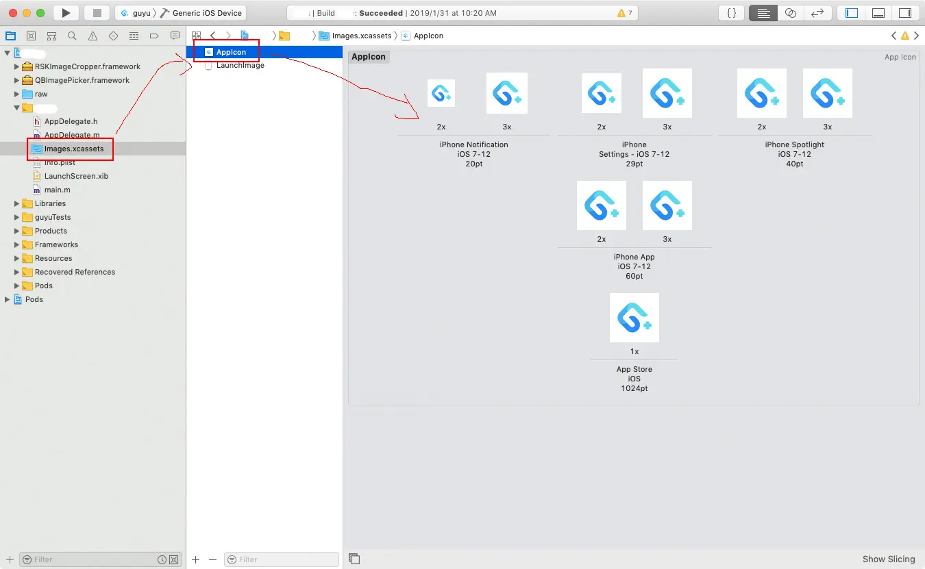Jump to the next issue
The height and width of the screenshot is (569, 925).
click(916, 36)
